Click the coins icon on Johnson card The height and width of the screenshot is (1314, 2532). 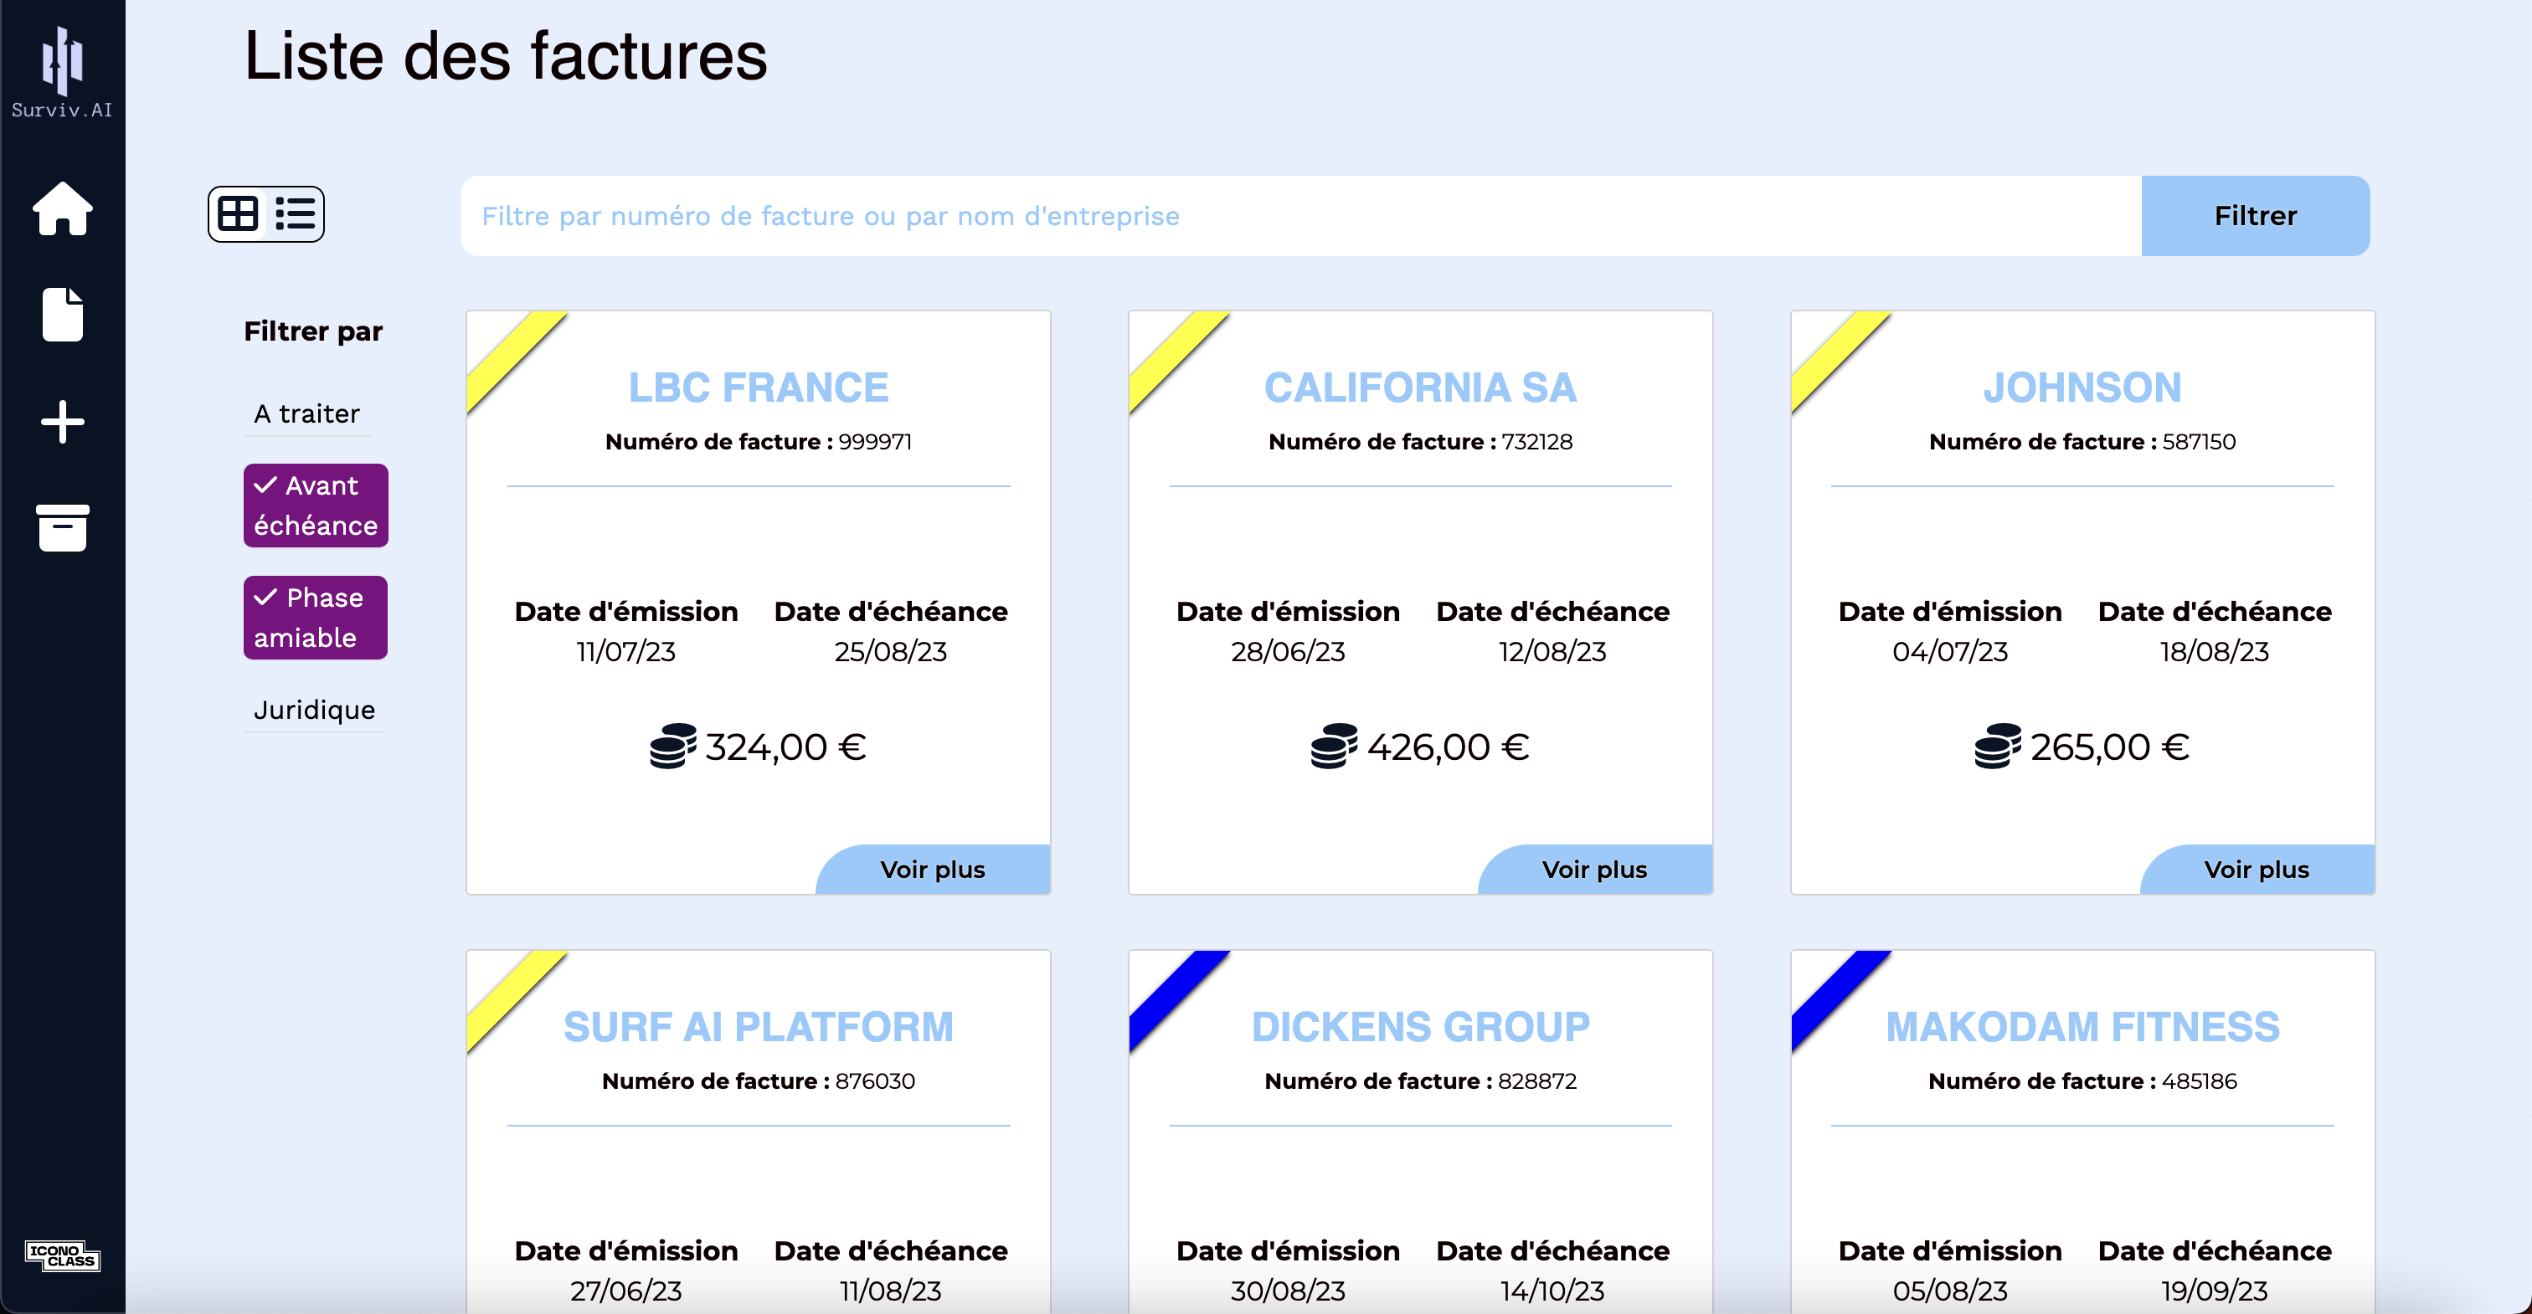(x=1997, y=746)
